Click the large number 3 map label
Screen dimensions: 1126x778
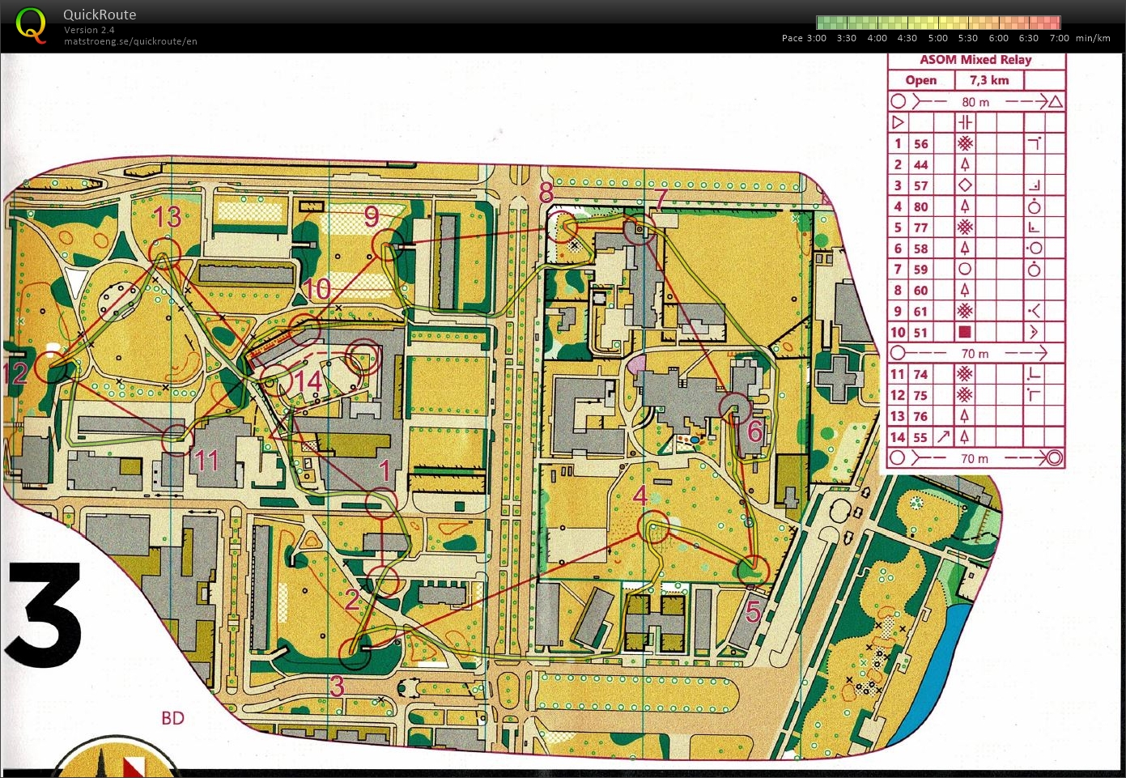[x=45, y=615]
